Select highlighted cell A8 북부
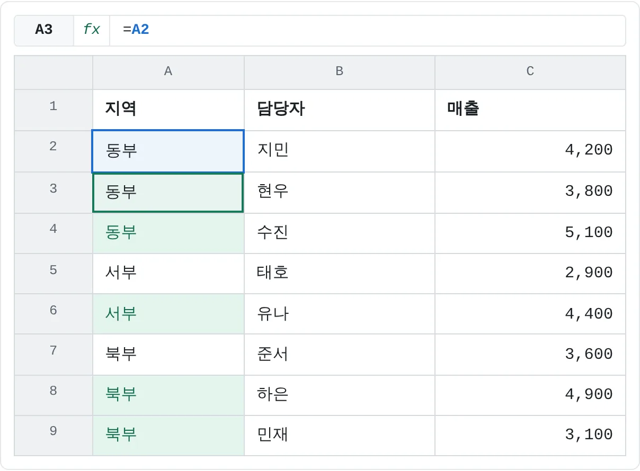Image resolution: width=640 pixels, height=471 pixels. pos(168,395)
